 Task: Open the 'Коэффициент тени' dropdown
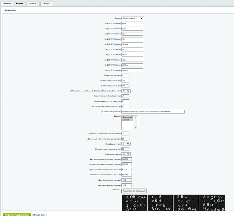tap(126, 144)
